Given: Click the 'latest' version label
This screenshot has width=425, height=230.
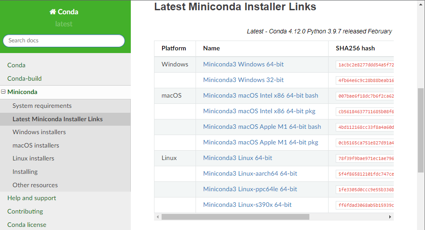Looking at the screenshot, I should click(x=64, y=24).
